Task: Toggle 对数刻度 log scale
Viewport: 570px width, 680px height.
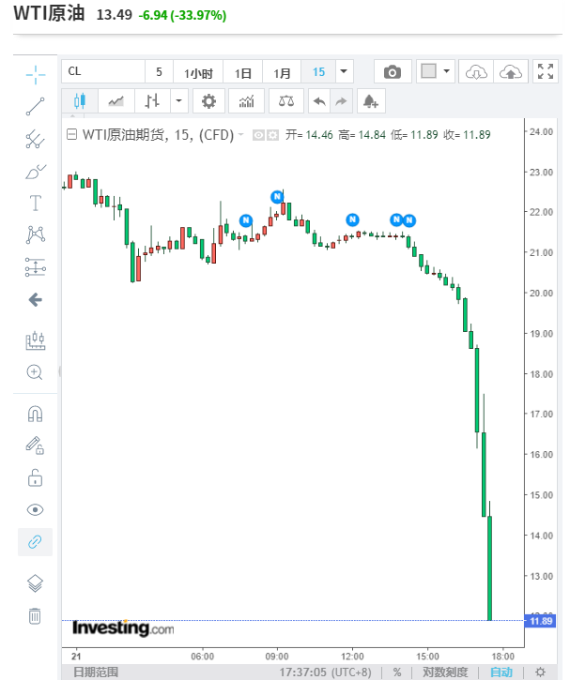Action: [x=442, y=672]
